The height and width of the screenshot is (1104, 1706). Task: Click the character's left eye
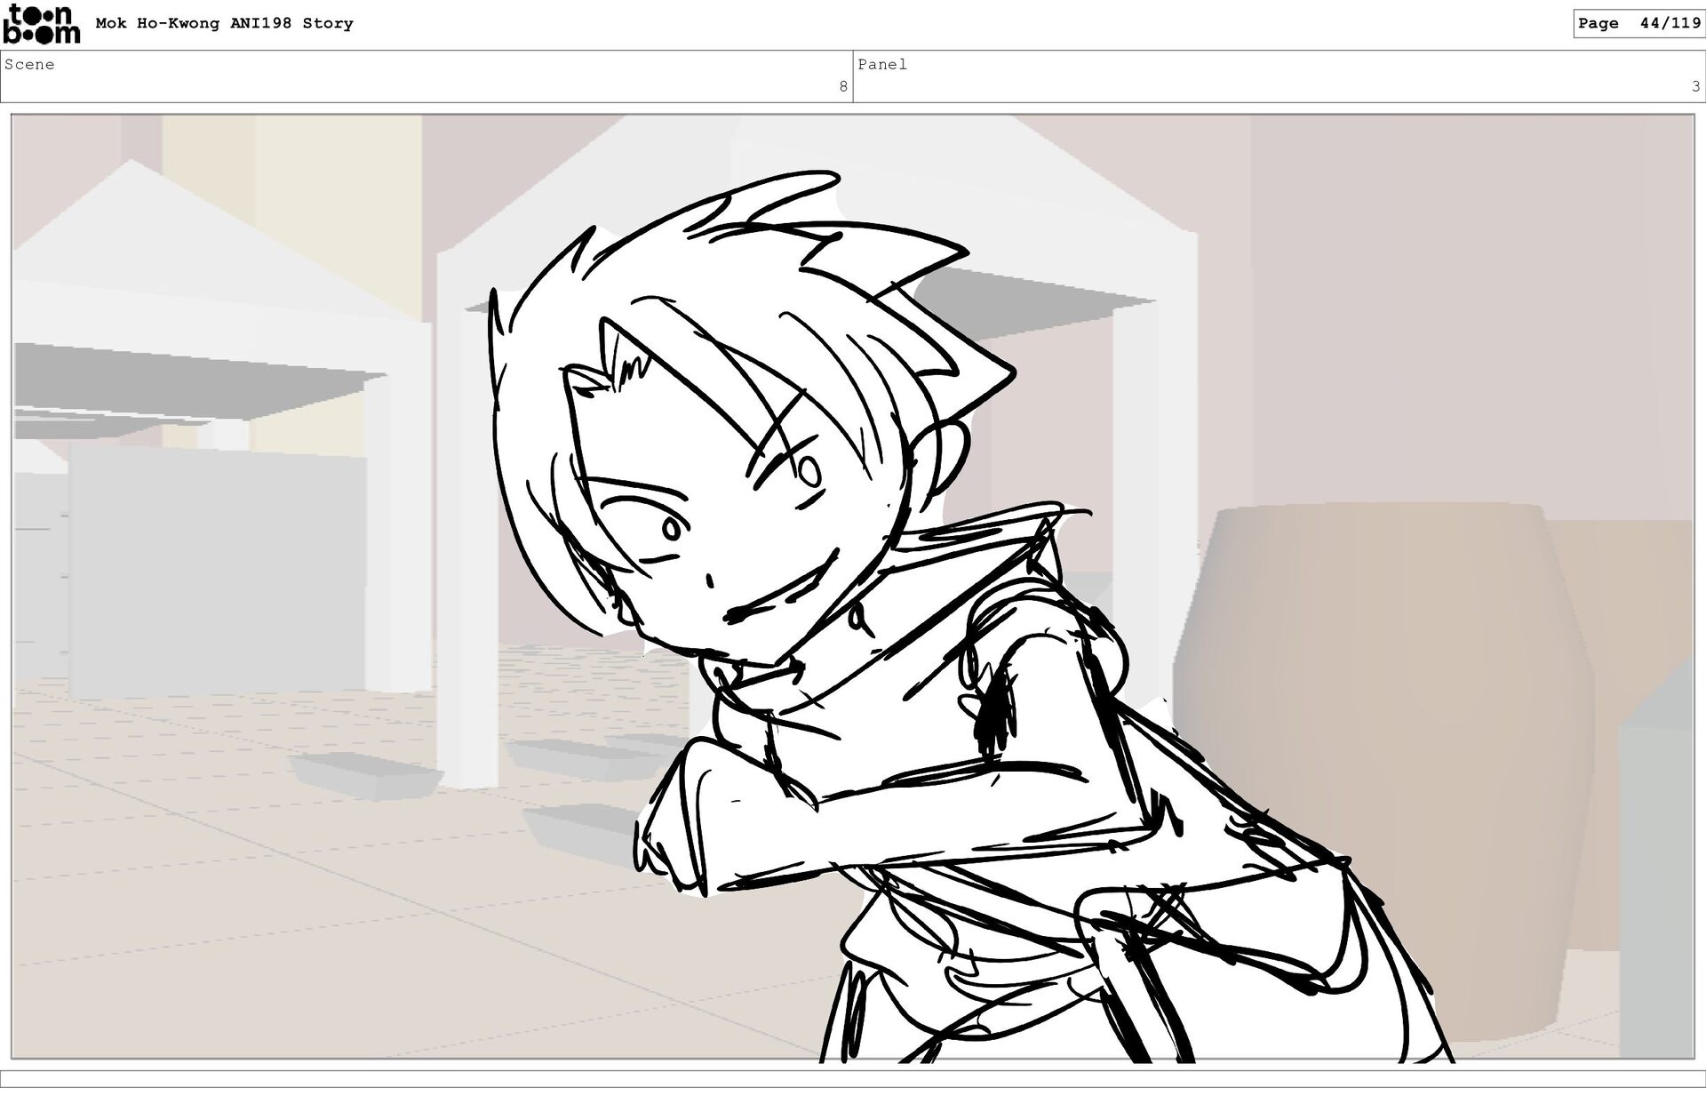pyautogui.click(x=672, y=529)
